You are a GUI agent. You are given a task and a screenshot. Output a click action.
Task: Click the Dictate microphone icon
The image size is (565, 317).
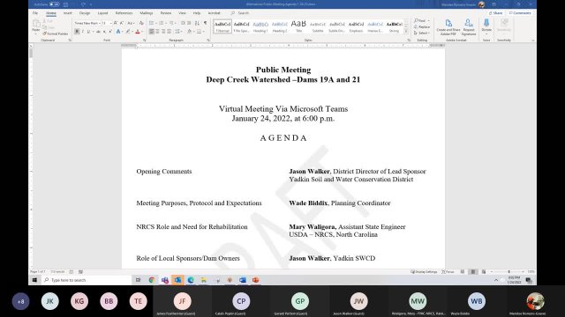(486, 26)
